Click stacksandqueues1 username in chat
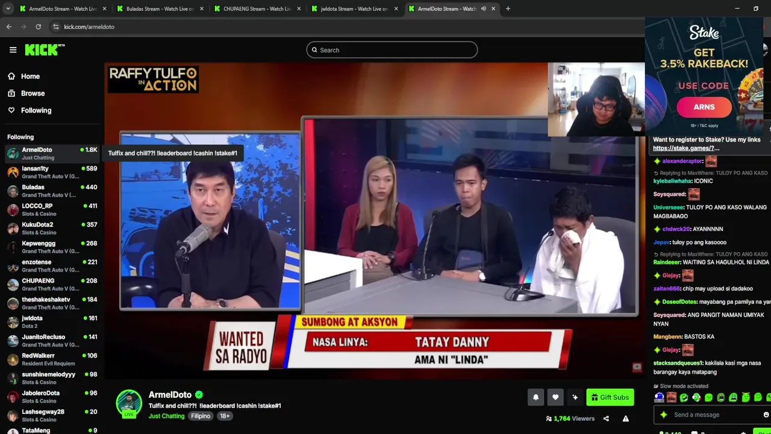This screenshot has width=771, height=434. tap(678, 363)
